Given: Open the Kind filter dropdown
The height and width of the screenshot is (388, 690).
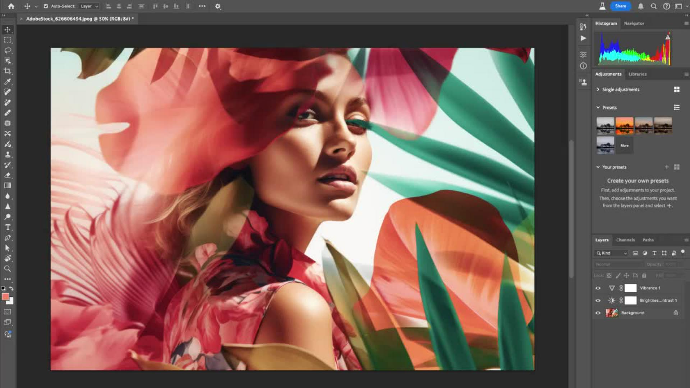Looking at the screenshot, I should point(612,253).
